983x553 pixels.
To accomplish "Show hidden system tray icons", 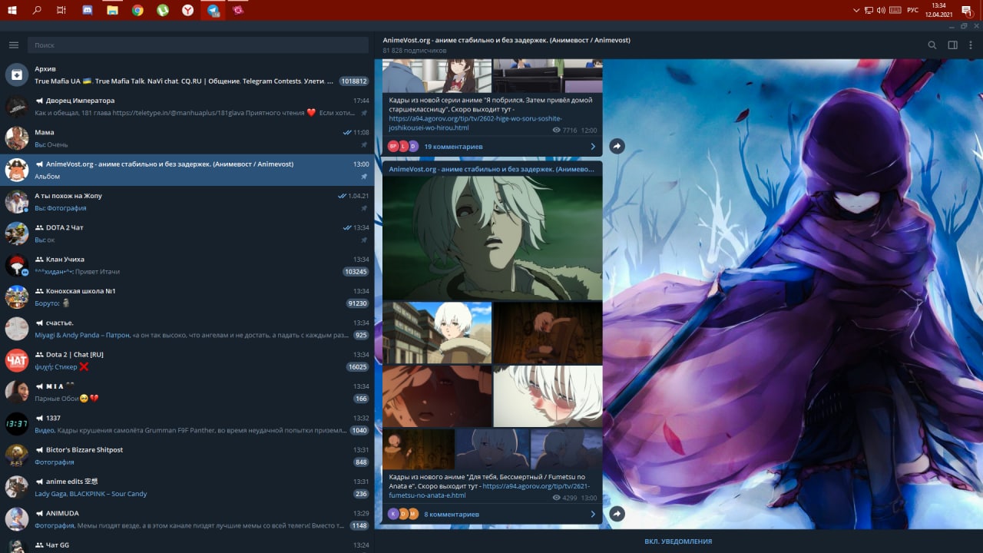I will click(857, 10).
